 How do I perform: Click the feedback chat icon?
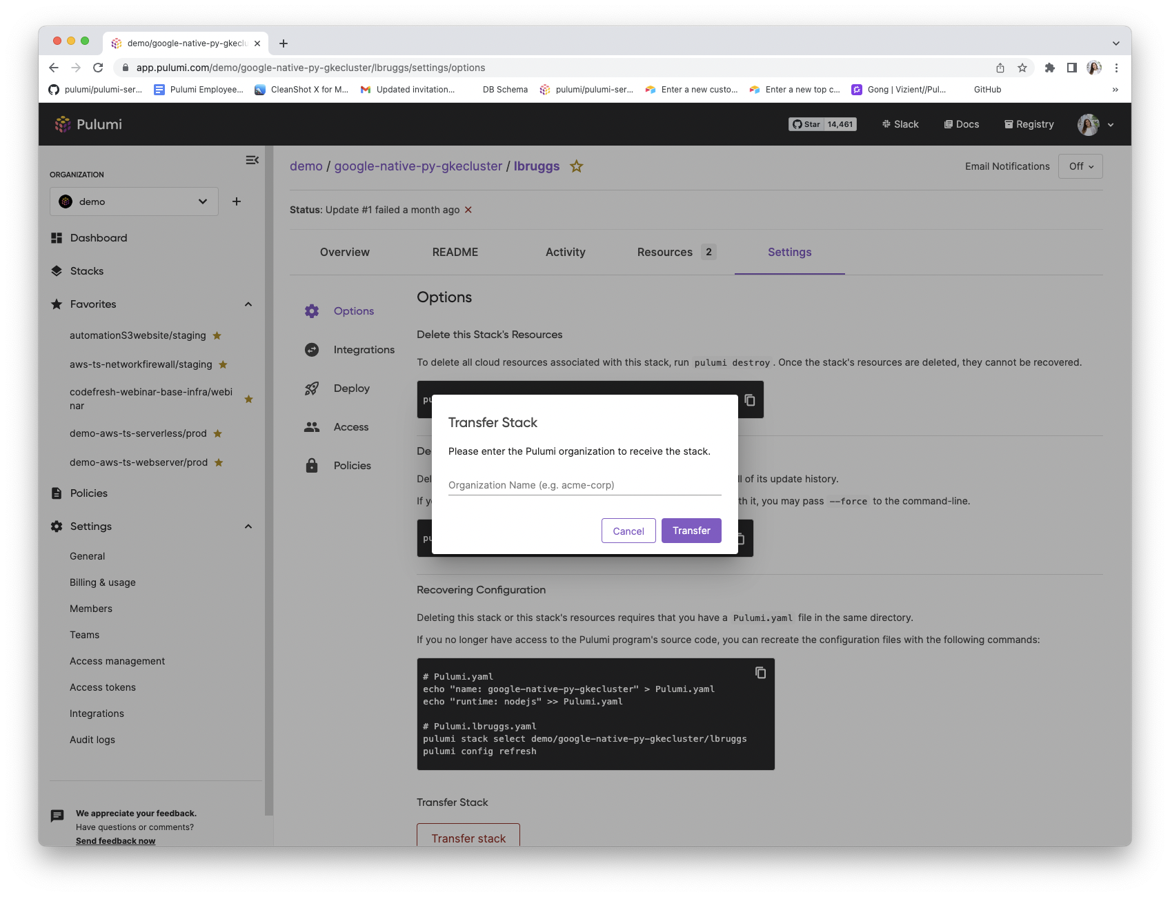(x=57, y=816)
